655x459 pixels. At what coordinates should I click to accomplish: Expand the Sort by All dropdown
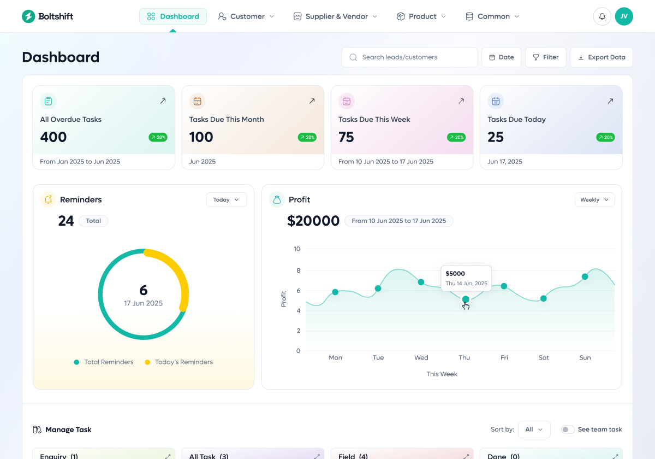pyautogui.click(x=534, y=429)
